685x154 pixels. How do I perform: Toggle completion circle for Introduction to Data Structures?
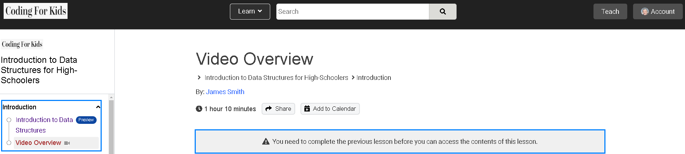click(x=9, y=120)
